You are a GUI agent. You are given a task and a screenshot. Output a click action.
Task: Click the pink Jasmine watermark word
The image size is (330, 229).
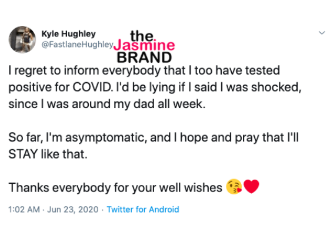(x=144, y=45)
